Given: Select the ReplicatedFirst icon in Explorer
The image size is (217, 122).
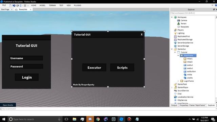Looking at the screenshot, I should [175, 36].
